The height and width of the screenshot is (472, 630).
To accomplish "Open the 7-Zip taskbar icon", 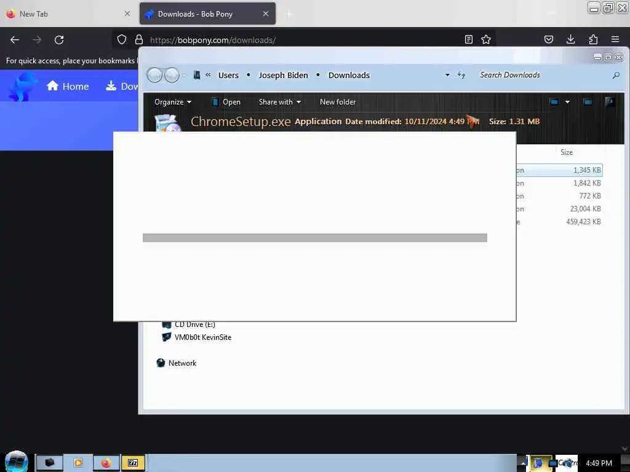I will pyautogui.click(x=133, y=463).
